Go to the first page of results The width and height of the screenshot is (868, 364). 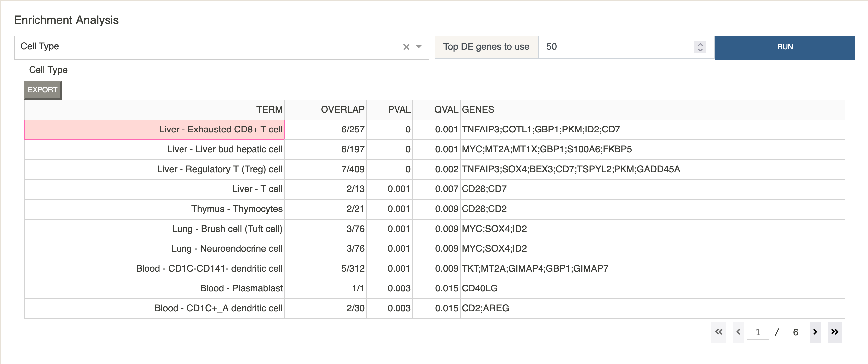(718, 332)
